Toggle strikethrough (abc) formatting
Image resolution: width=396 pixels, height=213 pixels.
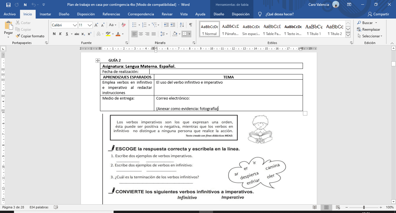pos(77,34)
